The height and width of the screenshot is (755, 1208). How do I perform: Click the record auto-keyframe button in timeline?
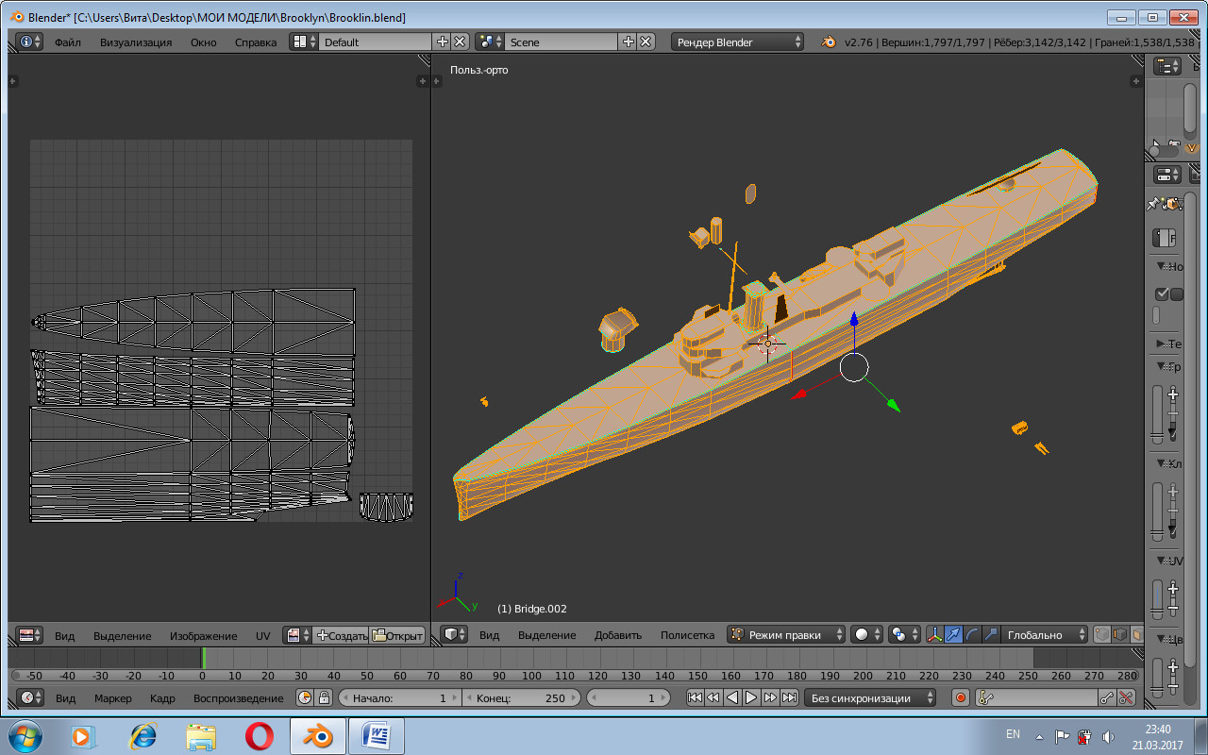point(961,698)
